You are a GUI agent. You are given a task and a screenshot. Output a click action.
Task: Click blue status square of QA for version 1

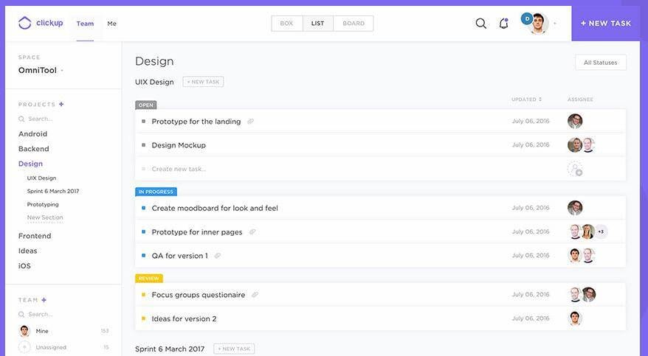(143, 255)
